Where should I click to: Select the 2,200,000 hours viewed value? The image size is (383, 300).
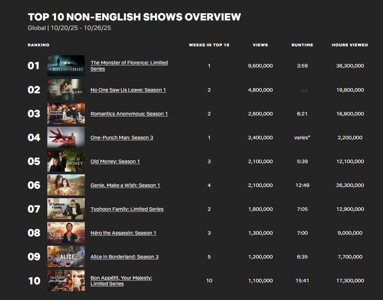[350, 138]
